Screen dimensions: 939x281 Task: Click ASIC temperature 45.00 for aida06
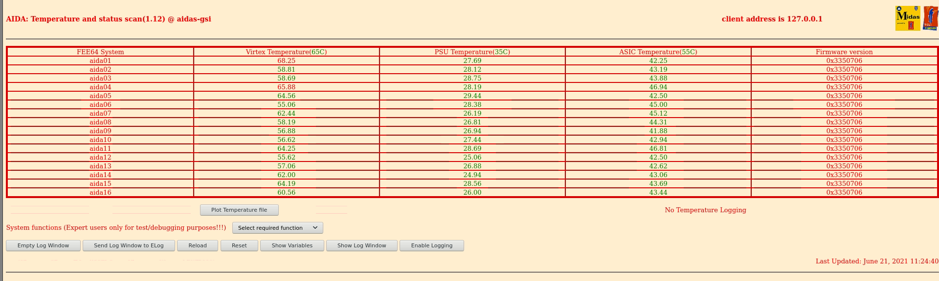tap(658, 105)
